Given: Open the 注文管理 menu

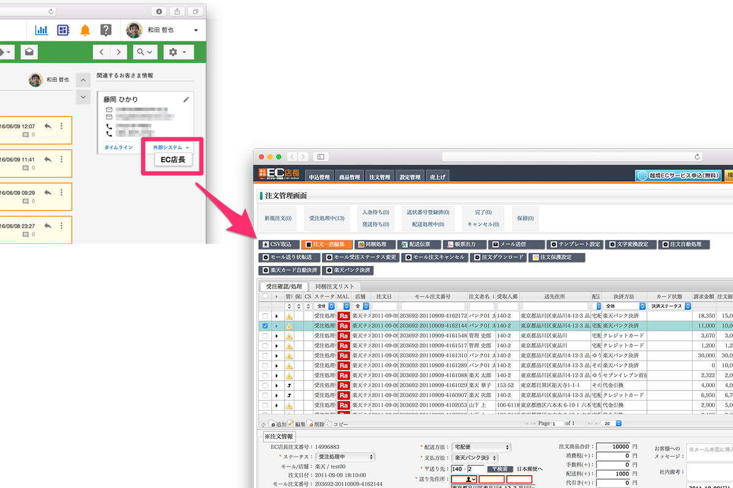Looking at the screenshot, I should tap(379, 177).
